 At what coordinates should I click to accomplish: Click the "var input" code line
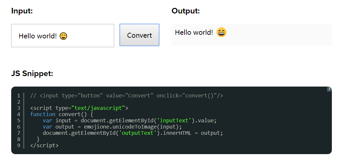coord(130,120)
